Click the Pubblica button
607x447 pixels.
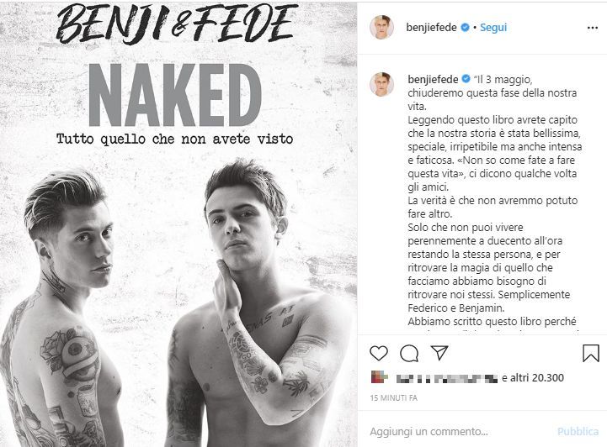point(578,431)
